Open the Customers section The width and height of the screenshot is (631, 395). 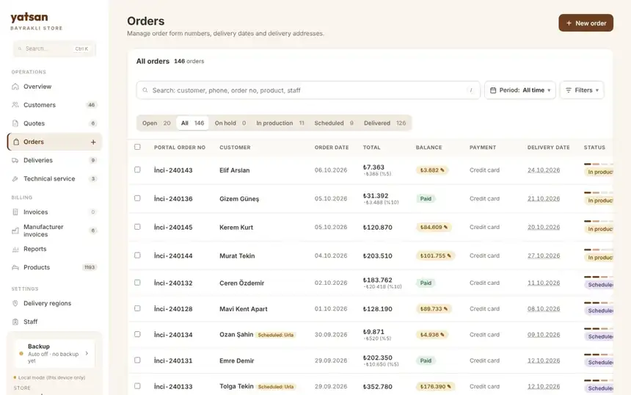[x=54, y=105]
